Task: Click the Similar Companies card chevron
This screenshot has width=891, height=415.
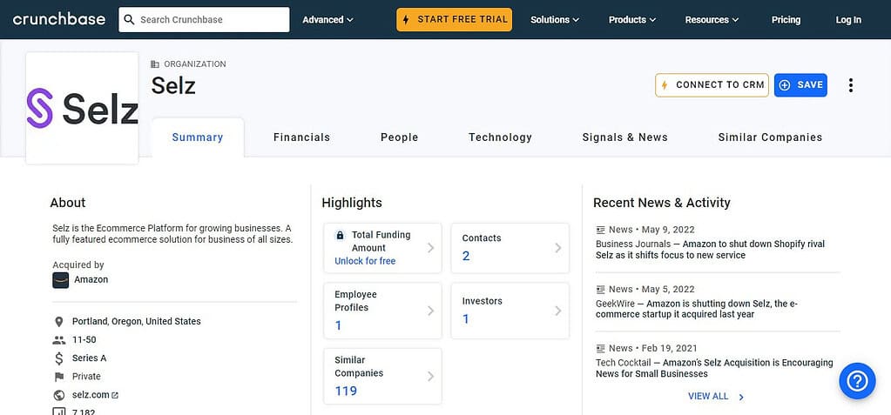Action: pos(431,376)
